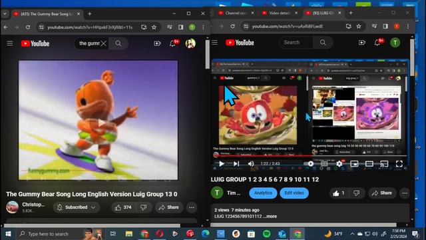
Task: Open more actions for LUIG GROUP video
Action: [x=405, y=193]
